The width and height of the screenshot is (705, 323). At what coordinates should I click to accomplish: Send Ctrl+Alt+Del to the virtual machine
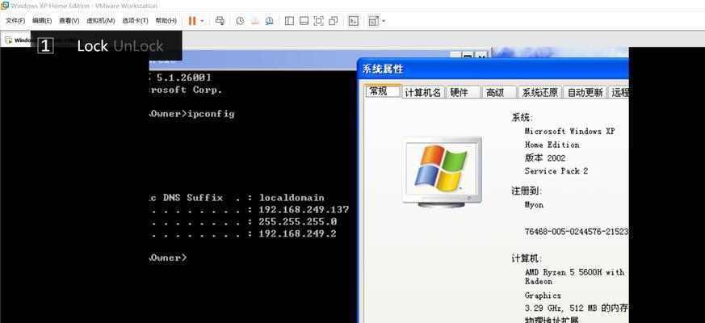click(220, 21)
